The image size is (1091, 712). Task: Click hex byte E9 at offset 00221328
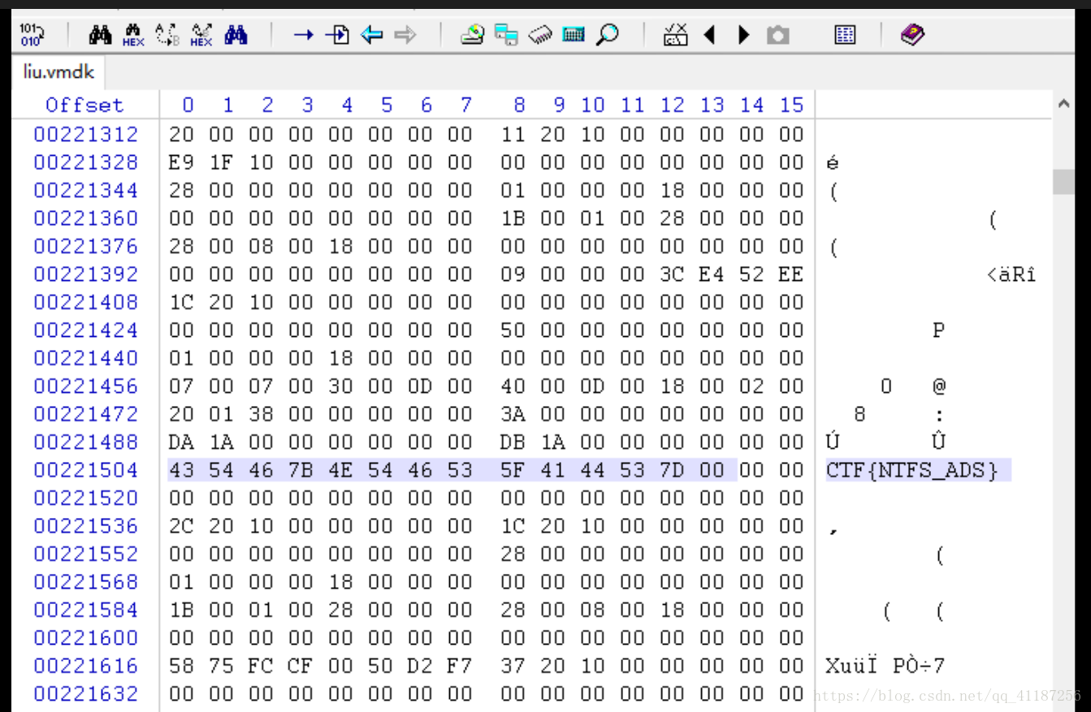coord(181,162)
